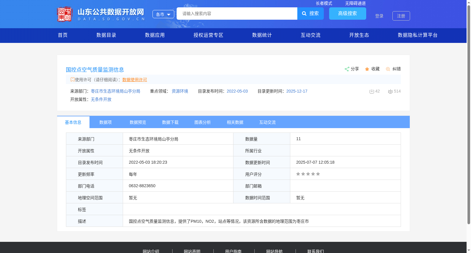The image size is (471, 253).
Task: Click the bookmark icon before 使用许可
Action: (x=72, y=79)
